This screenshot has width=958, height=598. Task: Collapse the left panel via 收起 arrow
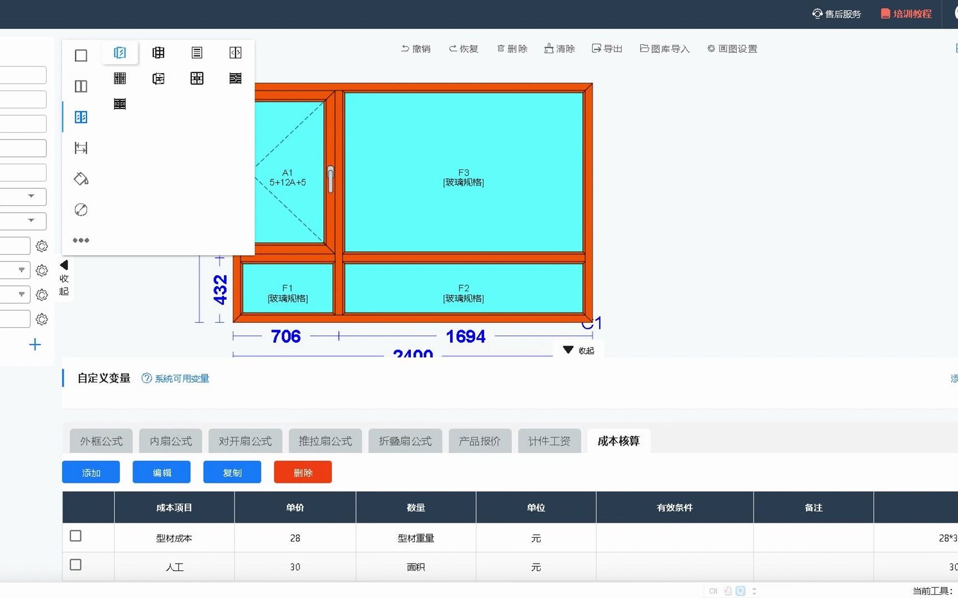(64, 279)
